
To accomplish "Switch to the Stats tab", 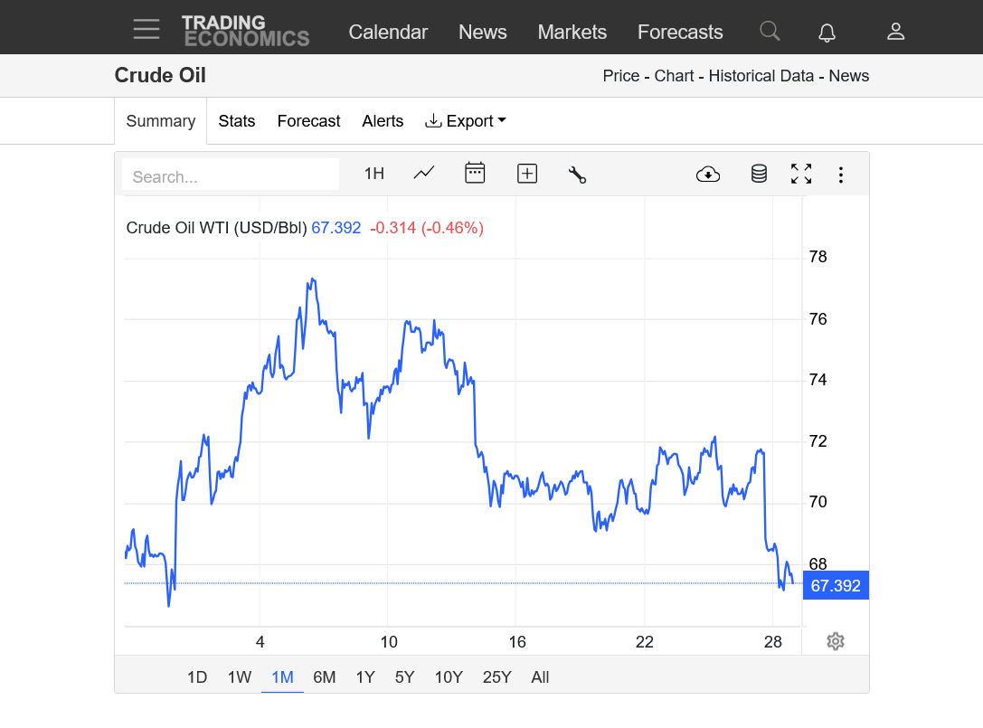I will pyautogui.click(x=237, y=121).
